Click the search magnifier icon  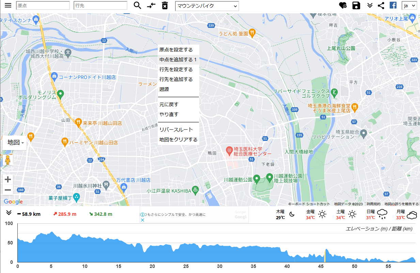click(x=137, y=5)
